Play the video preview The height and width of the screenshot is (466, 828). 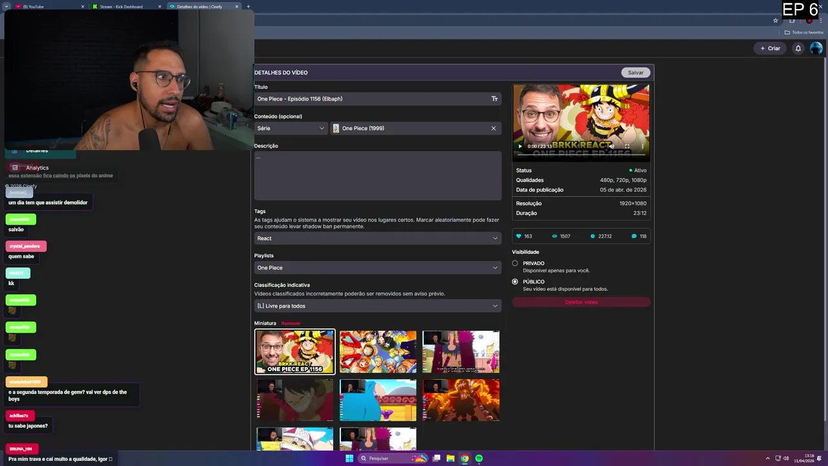(x=520, y=146)
